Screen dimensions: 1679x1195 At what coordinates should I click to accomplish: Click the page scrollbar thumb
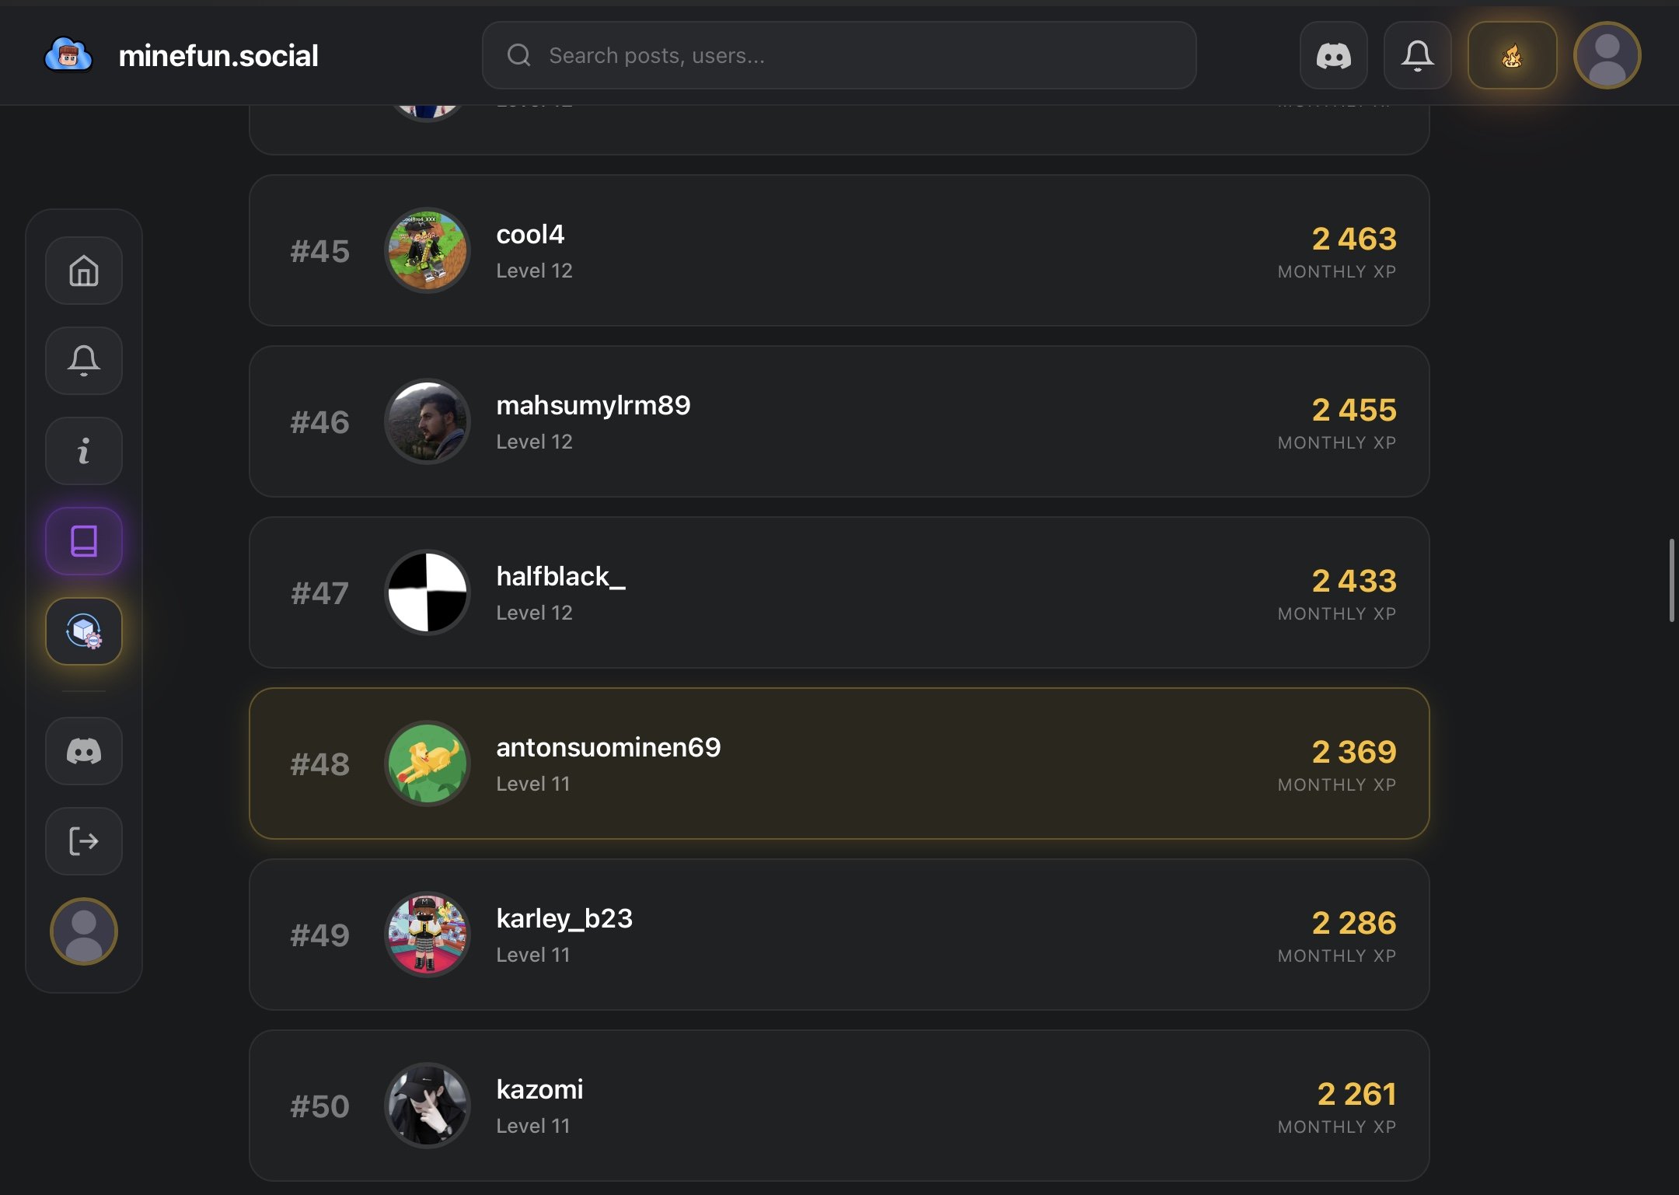coord(1670,580)
